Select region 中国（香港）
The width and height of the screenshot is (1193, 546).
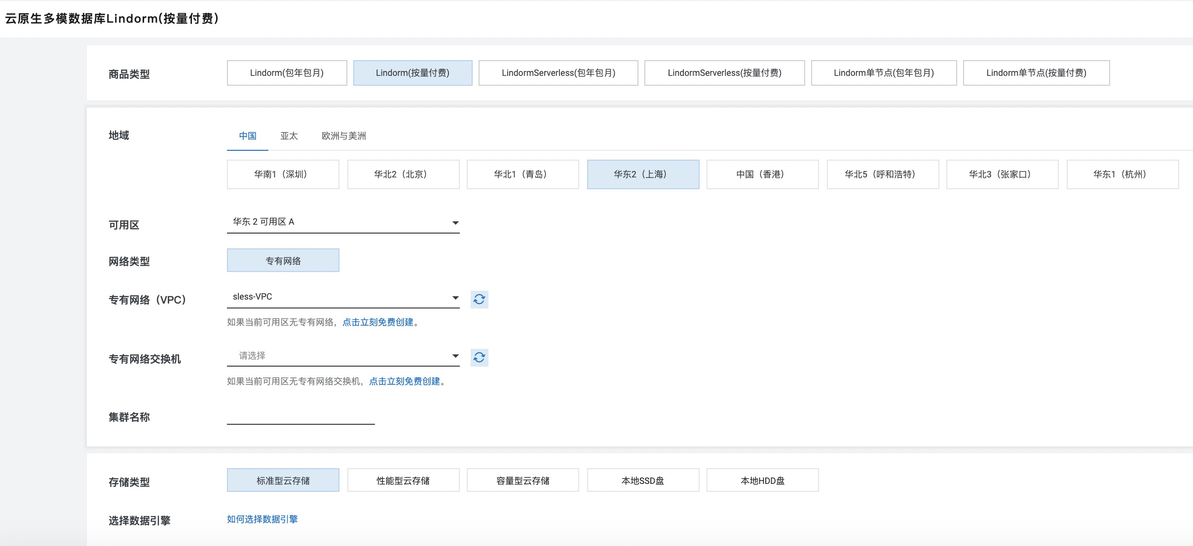[x=762, y=174]
